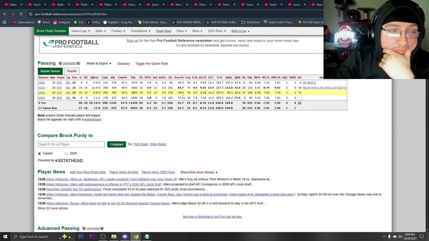429x241 pixels.
Task: Click the browser address bar URL
Action: pyautogui.click(x=71, y=14)
